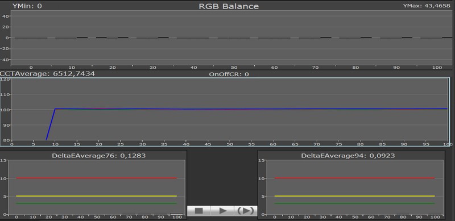The height and width of the screenshot is (221, 455).
Task: Click the red threshold line in DeltaE76 chart
Action: [x=96, y=178]
